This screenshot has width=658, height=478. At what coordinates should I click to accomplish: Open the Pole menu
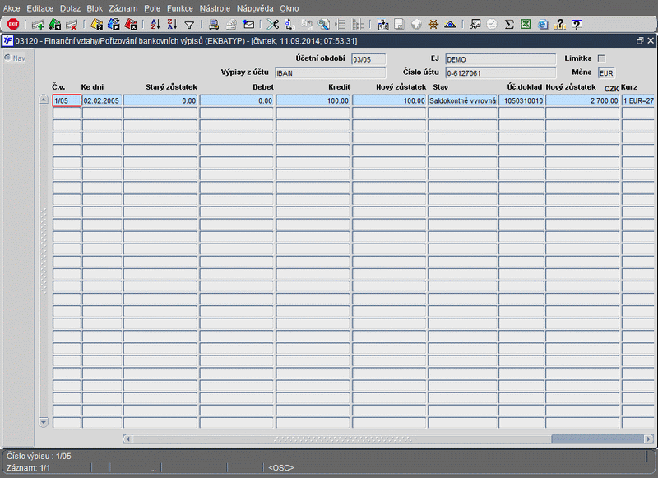(x=152, y=8)
